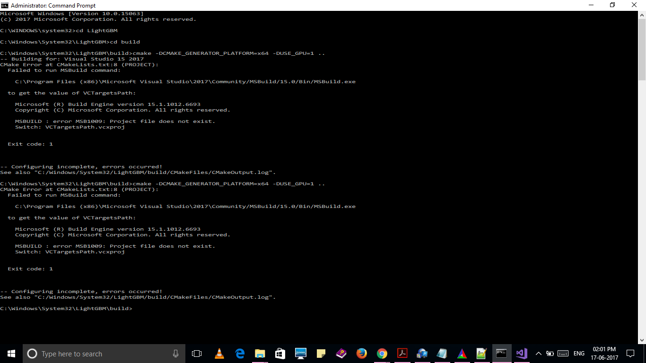This screenshot has height=363, width=646.
Task: Open Action Center notifications
Action: (630, 353)
